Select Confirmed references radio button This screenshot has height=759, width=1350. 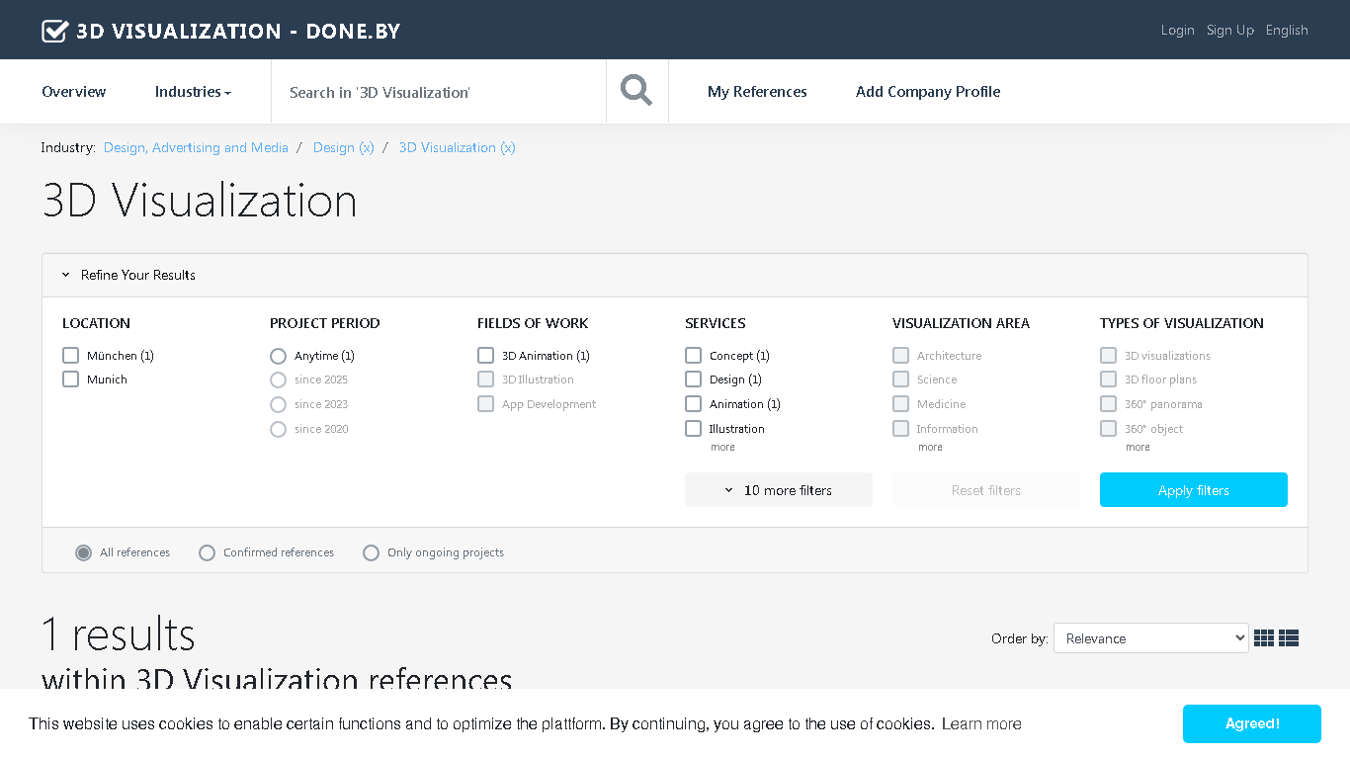(x=207, y=552)
